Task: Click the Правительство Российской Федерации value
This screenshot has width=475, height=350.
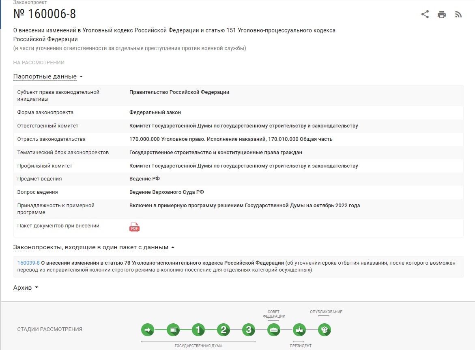Action: pyautogui.click(x=179, y=92)
